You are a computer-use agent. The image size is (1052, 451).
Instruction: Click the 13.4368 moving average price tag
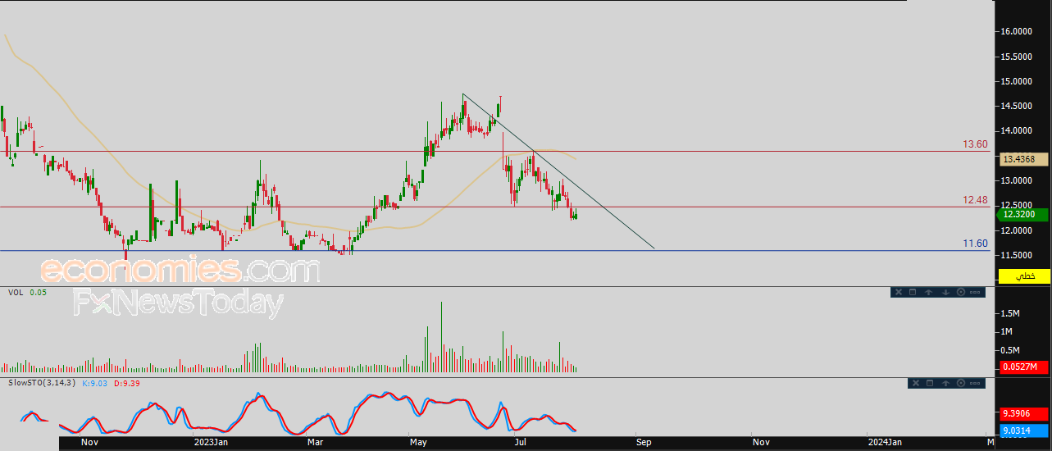[x=1023, y=159]
